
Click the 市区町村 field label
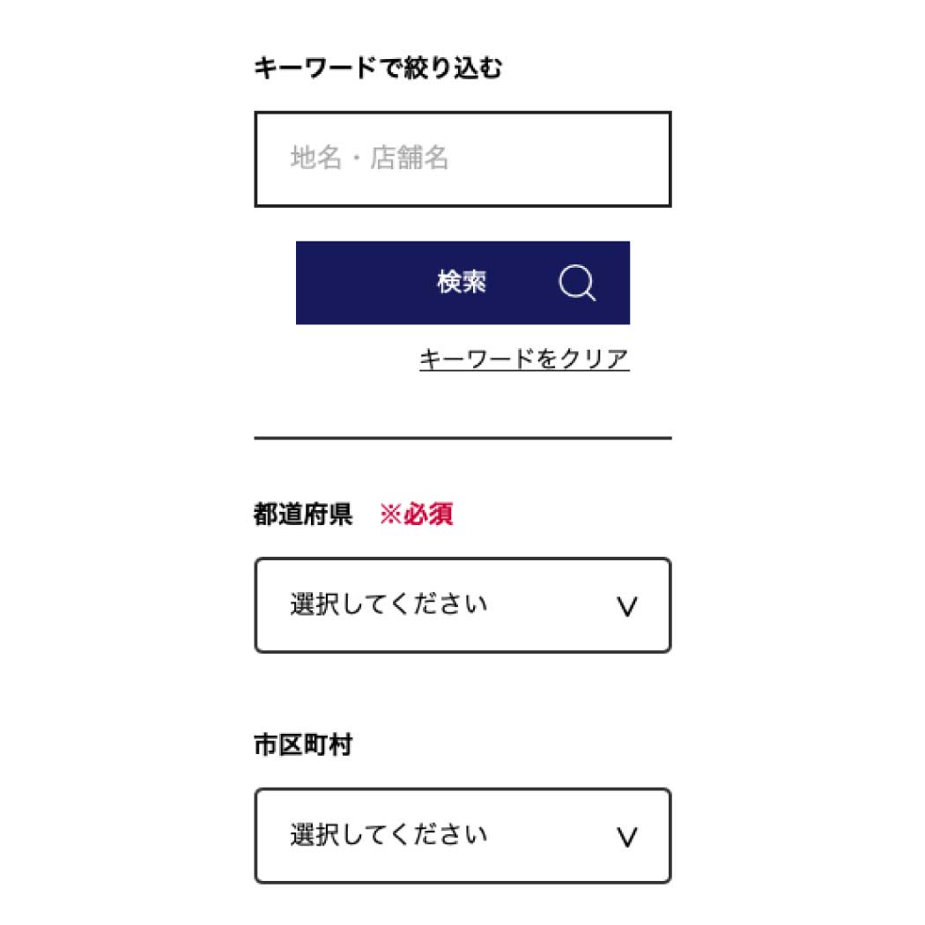303,744
